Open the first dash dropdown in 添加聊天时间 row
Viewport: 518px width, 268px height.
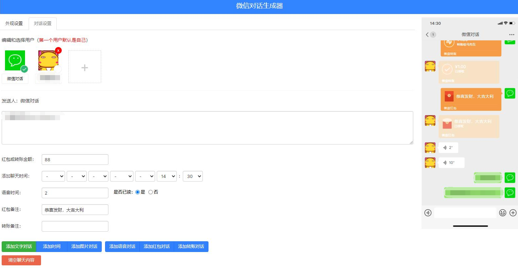[x=53, y=176]
